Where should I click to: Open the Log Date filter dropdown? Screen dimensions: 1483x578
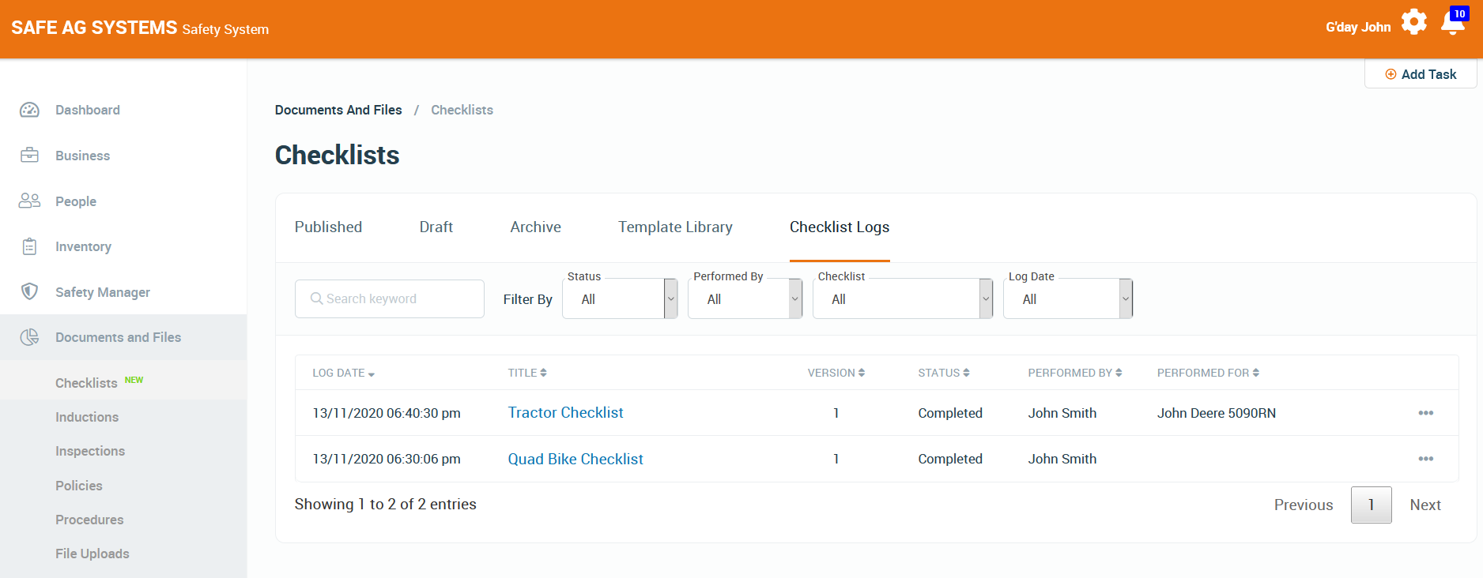pyautogui.click(x=1067, y=299)
